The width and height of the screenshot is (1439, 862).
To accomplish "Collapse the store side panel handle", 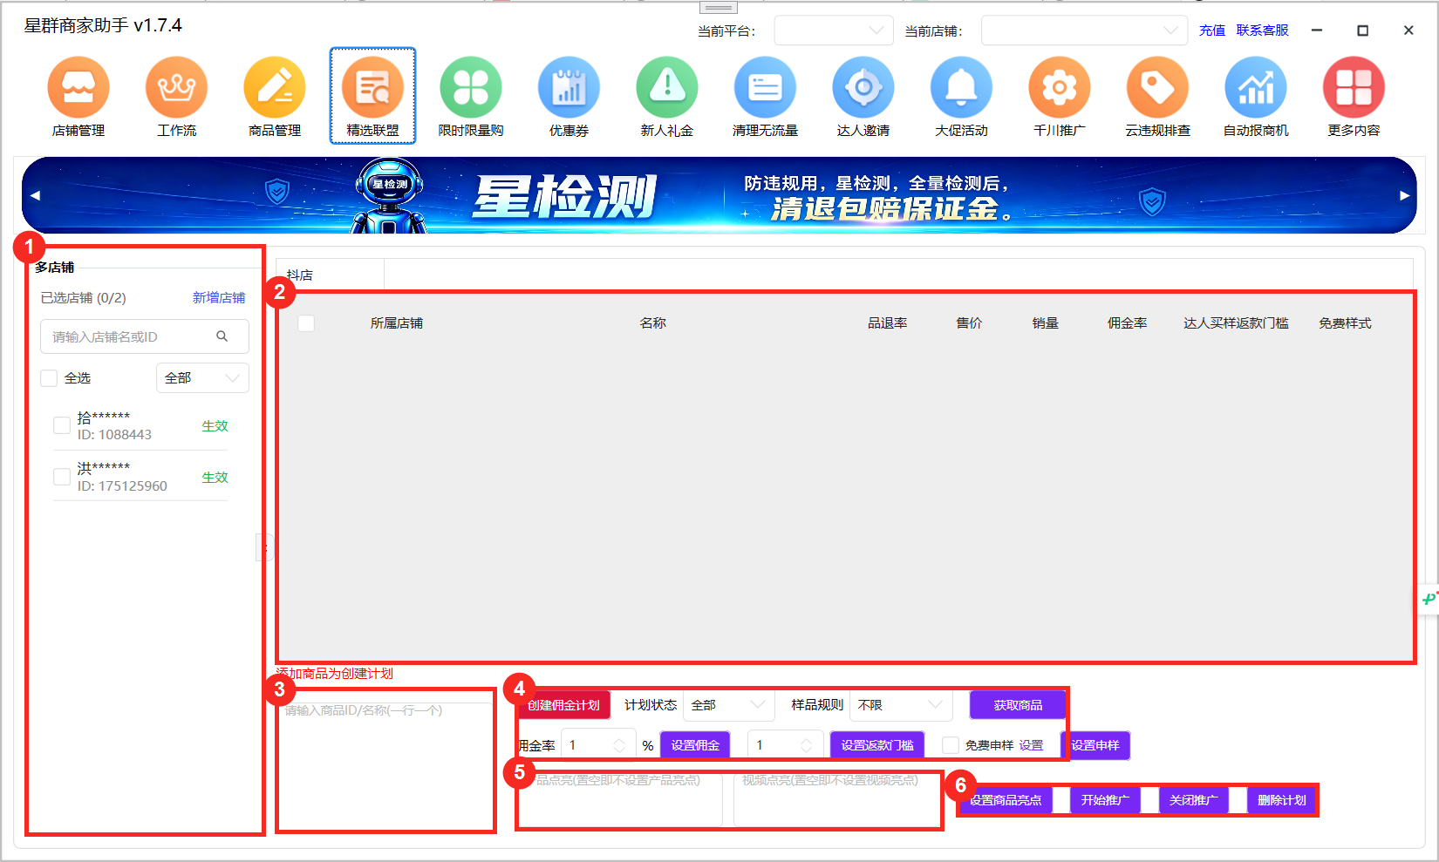I will pyautogui.click(x=265, y=547).
